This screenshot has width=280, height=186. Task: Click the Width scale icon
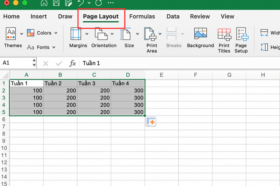coord(264,33)
